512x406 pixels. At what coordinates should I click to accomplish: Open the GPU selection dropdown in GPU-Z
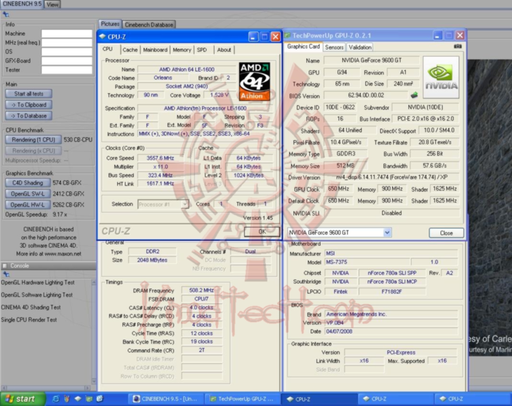(x=387, y=232)
